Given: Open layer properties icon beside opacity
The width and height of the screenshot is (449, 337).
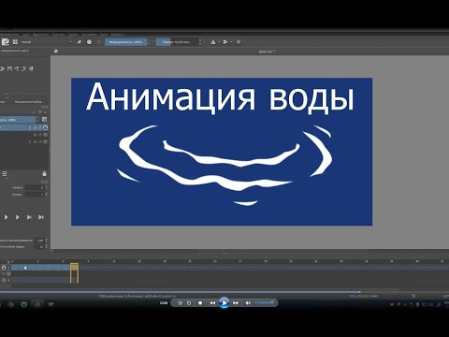Looking at the screenshot, I should [x=45, y=120].
